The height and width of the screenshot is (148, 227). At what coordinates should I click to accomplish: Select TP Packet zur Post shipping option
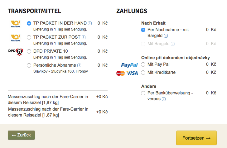point(29,37)
